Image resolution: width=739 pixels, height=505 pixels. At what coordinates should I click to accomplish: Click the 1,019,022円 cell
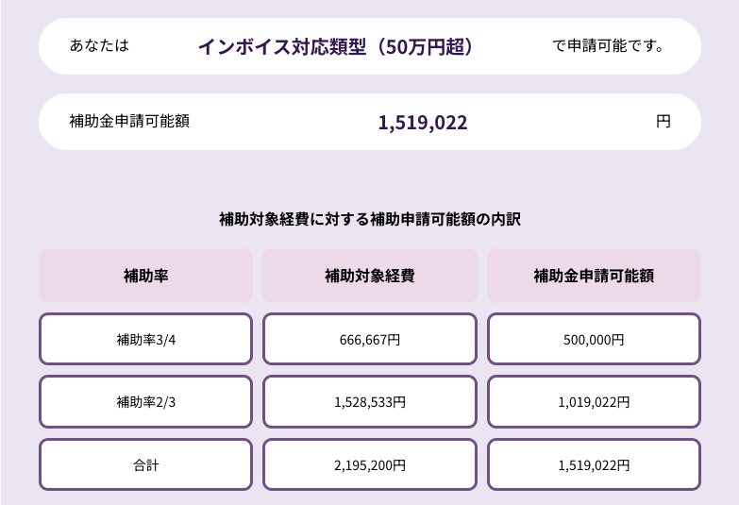(x=594, y=401)
